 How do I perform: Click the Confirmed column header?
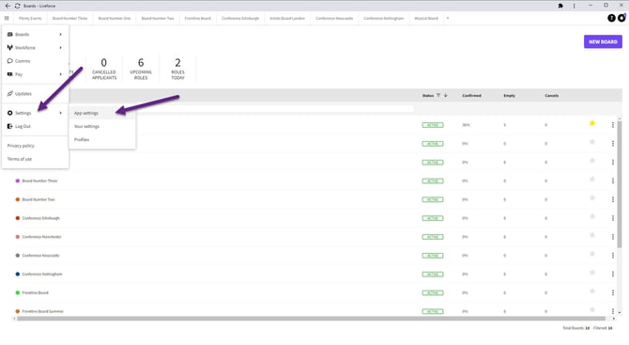pyautogui.click(x=471, y=96)
